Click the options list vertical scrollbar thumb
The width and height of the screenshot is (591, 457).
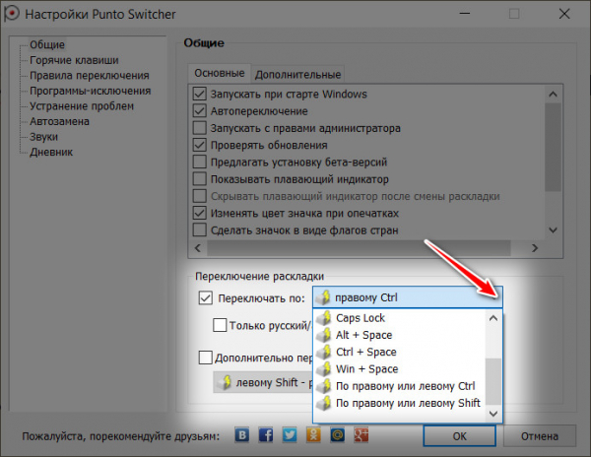[553, 148]
